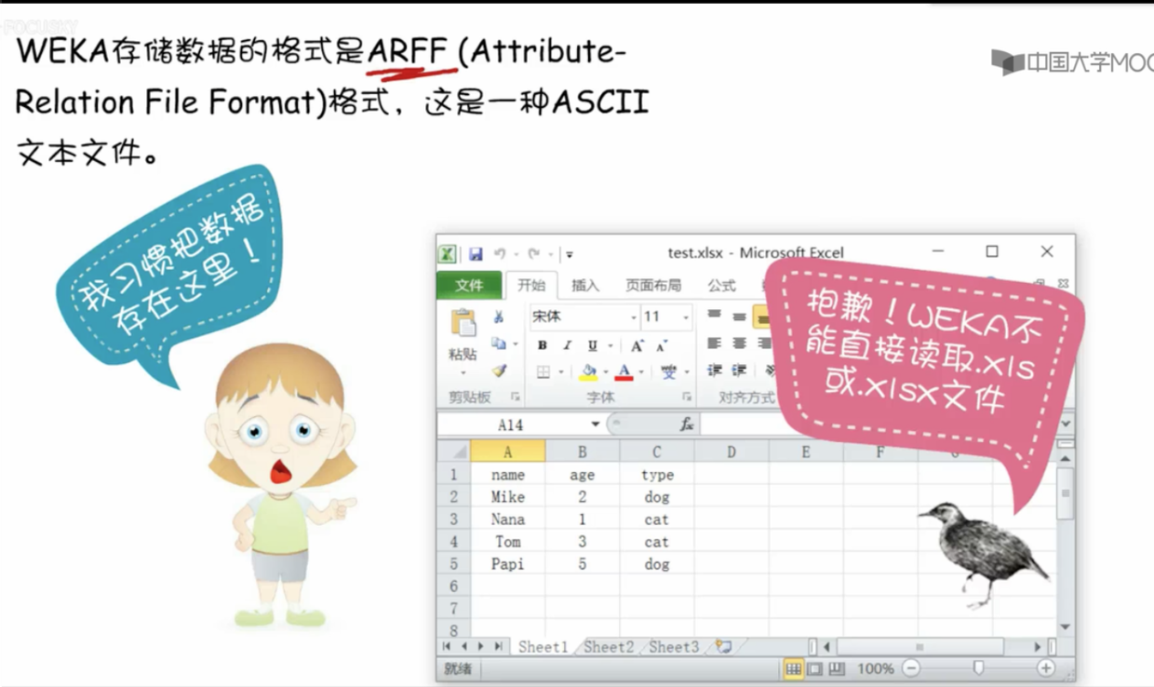
Task: Toggle Underline formatting
Action: pos(591,345)
